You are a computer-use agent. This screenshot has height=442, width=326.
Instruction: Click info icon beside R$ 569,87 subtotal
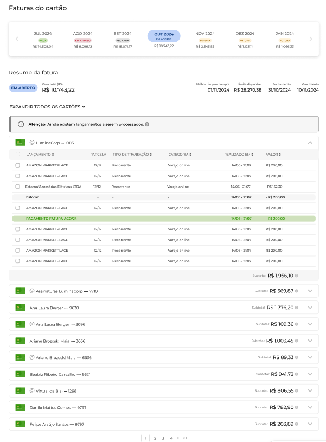point(297,291)
